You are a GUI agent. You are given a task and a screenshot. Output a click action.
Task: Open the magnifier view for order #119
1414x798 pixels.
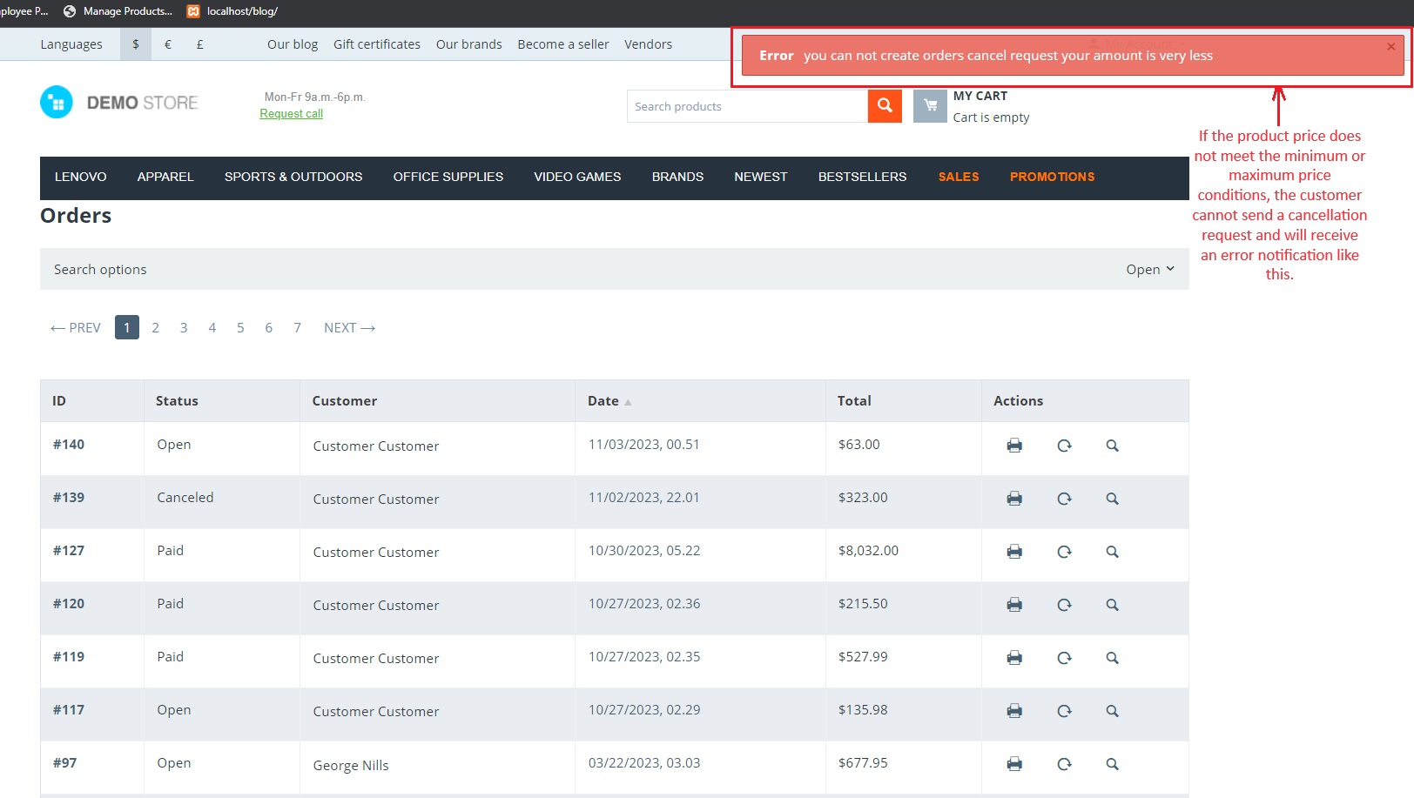click(1112, 658)
